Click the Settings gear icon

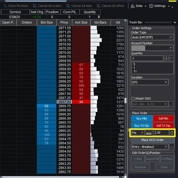[151, 6]
